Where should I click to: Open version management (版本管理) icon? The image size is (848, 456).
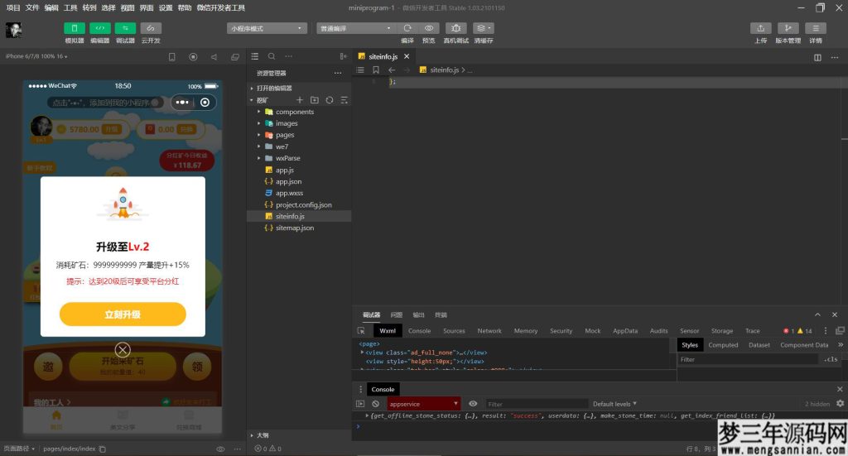tap(788, 28)
